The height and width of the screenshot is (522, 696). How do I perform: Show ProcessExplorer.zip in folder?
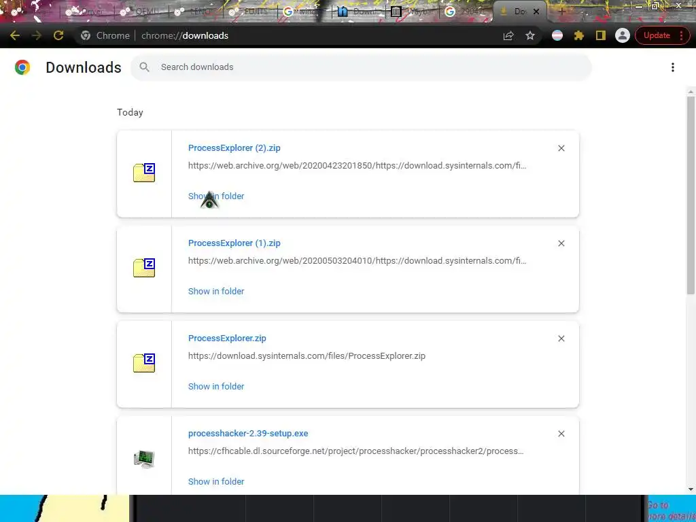[215, 386]
